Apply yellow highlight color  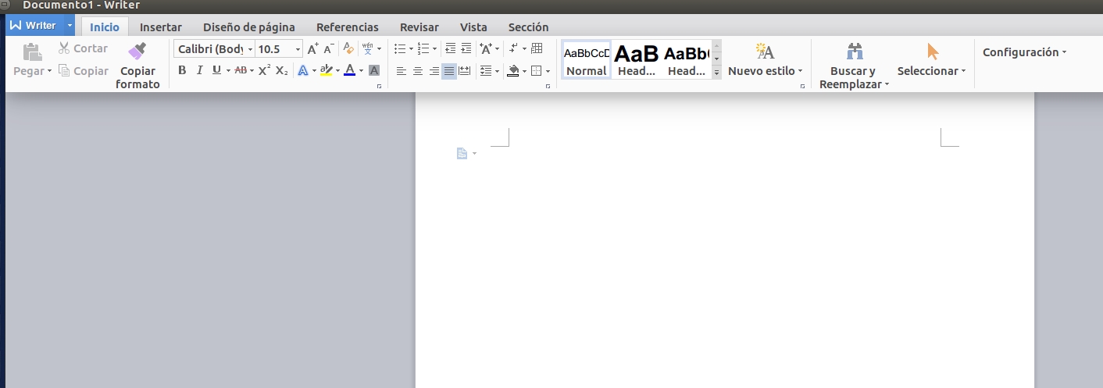tap(327, 70)
